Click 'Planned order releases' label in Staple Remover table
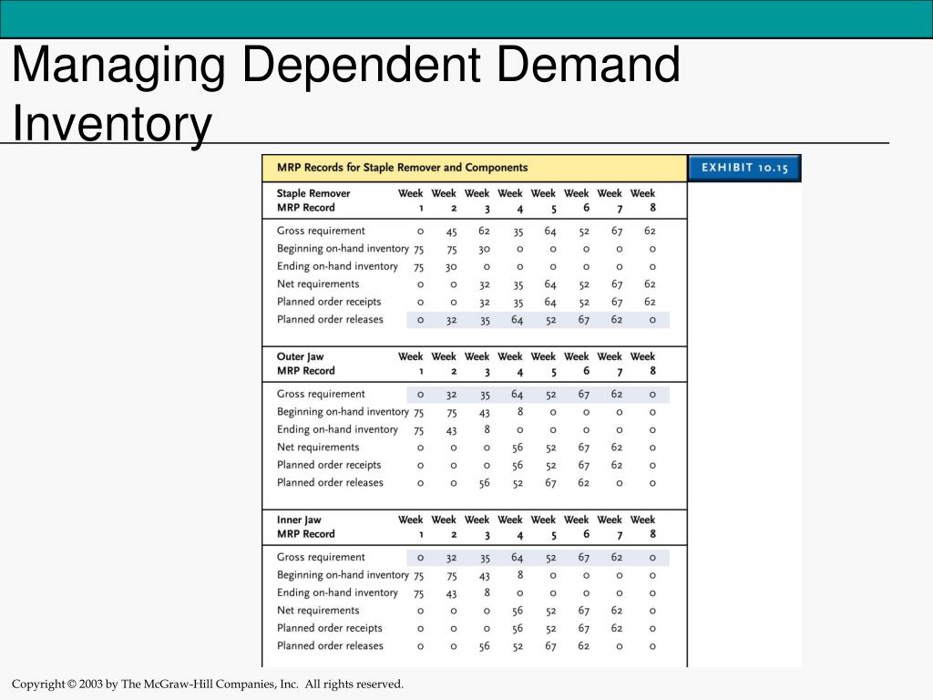 (x=330, y=320)
